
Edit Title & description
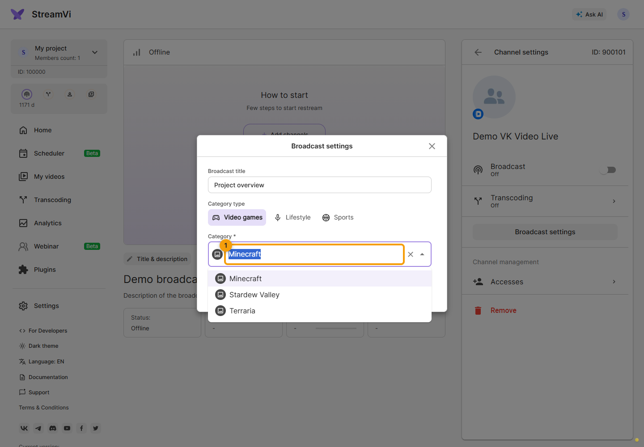pyautogui.click(x=157, y=259)
